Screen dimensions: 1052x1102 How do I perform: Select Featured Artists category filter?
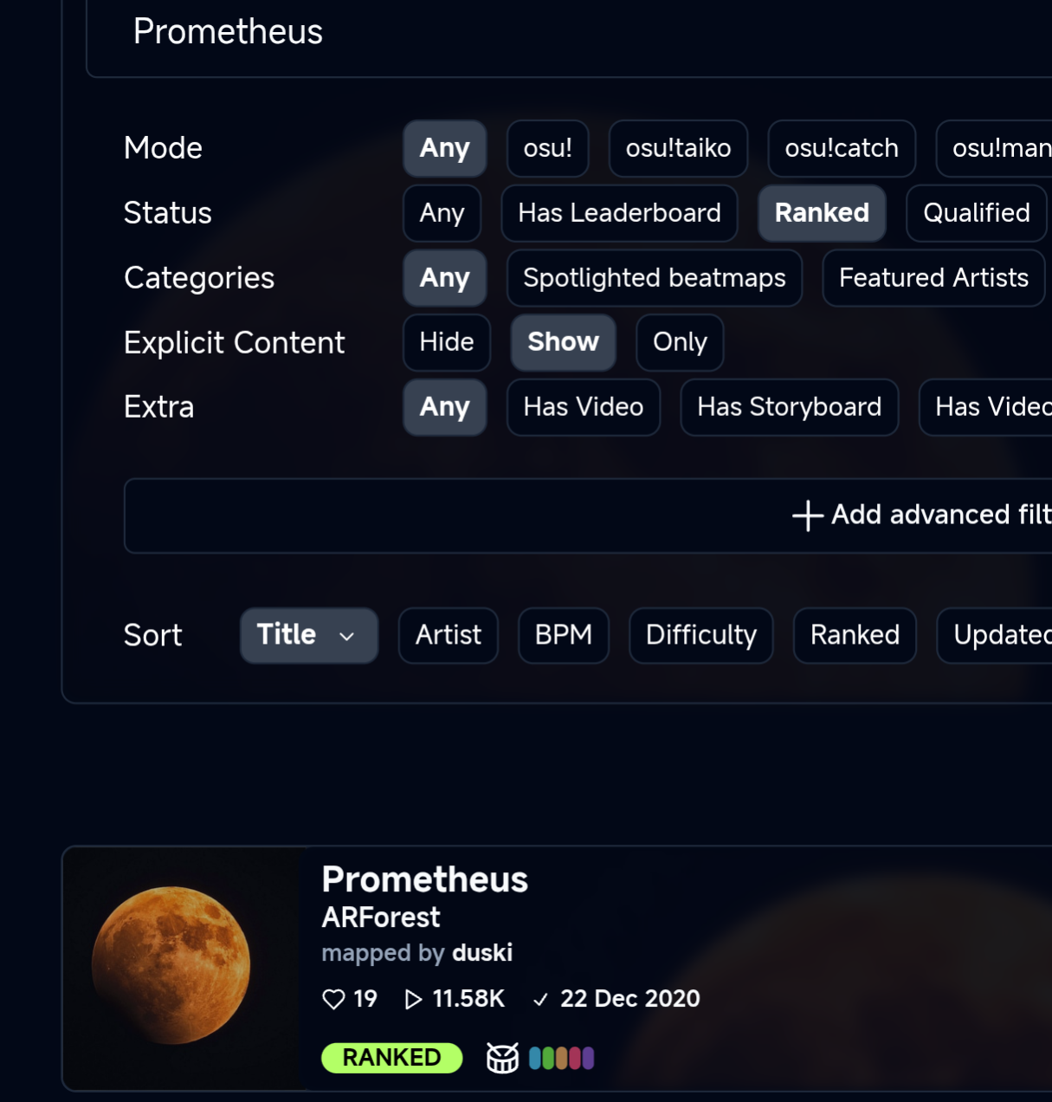[933, 278]
